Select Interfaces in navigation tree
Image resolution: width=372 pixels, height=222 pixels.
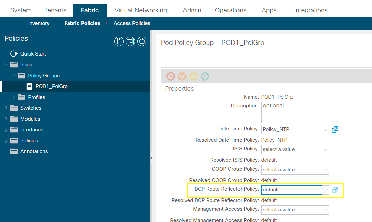click(32, 130)
